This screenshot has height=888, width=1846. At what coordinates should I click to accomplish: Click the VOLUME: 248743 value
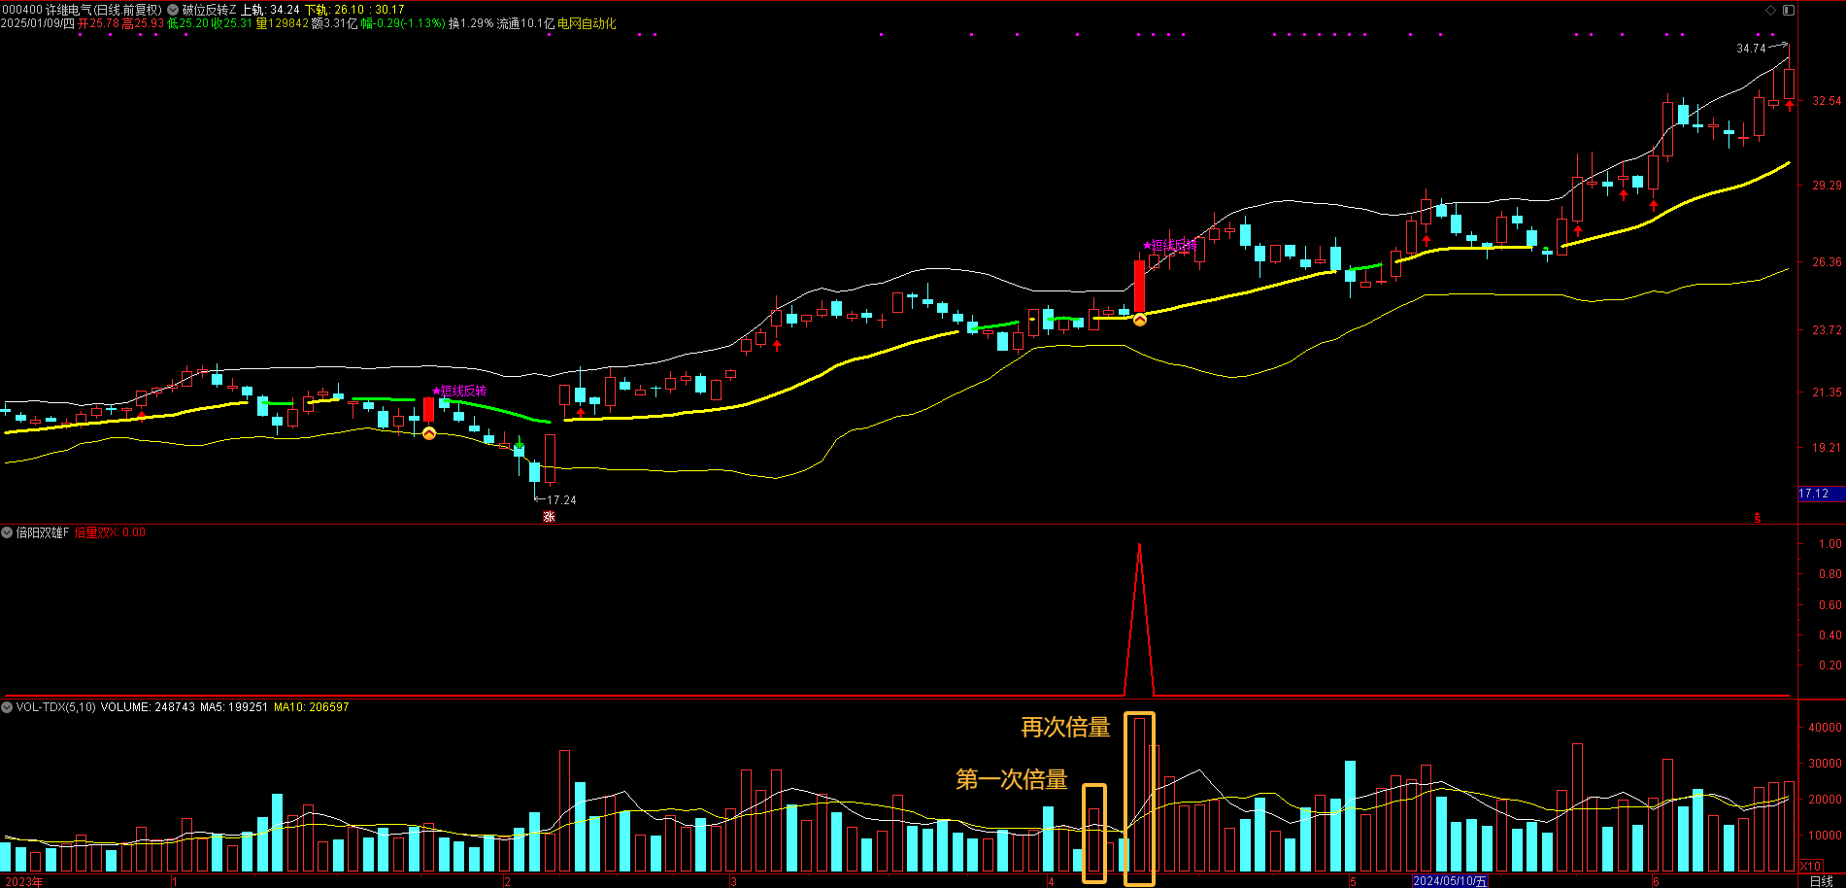(148, 707)
